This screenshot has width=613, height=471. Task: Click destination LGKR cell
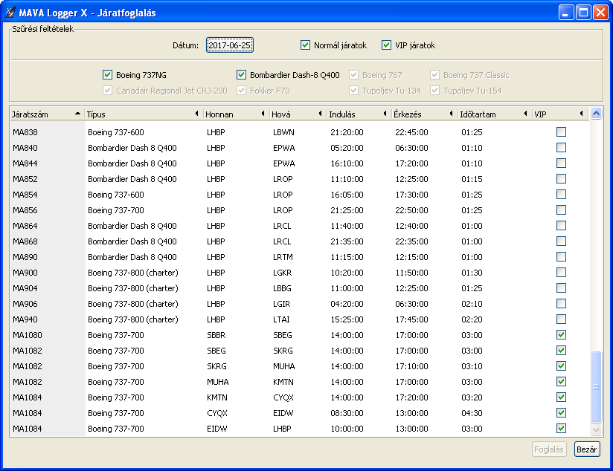282,273
